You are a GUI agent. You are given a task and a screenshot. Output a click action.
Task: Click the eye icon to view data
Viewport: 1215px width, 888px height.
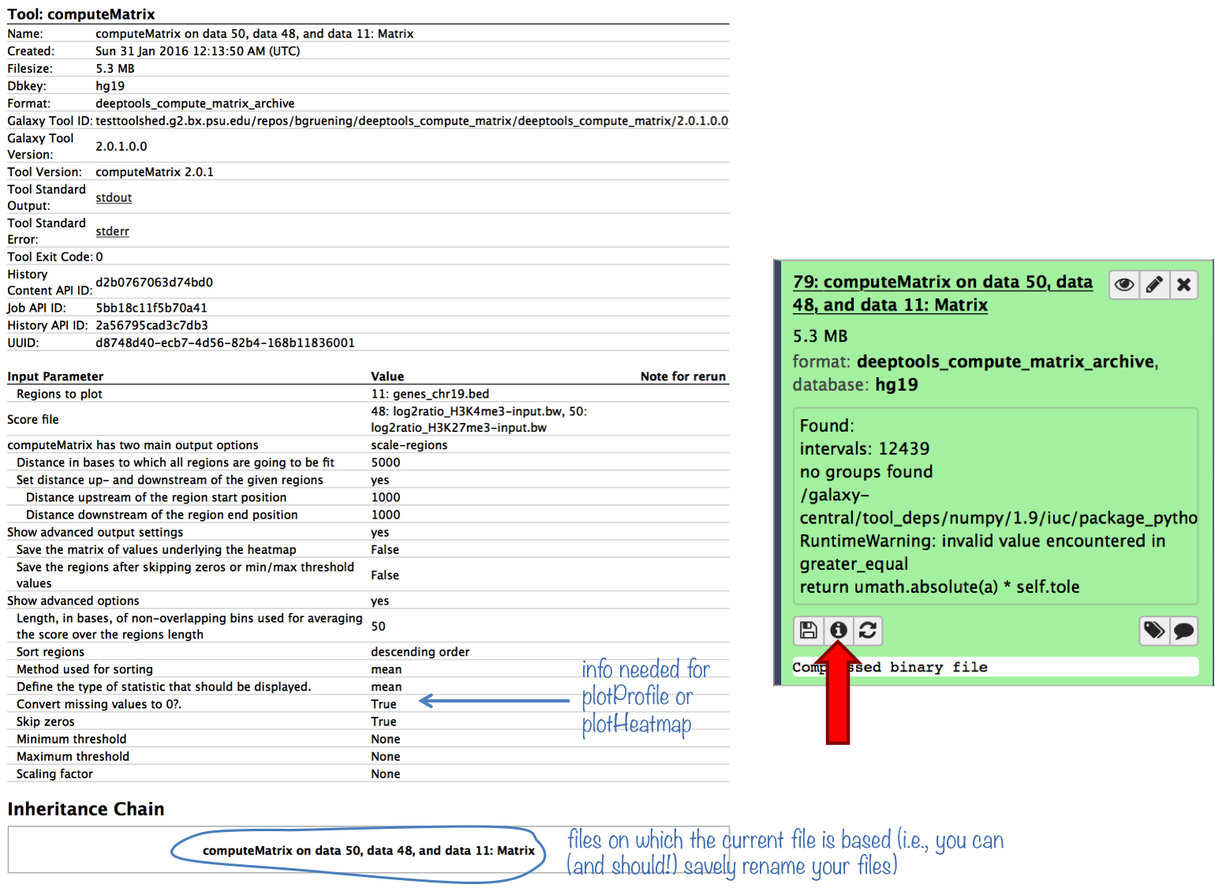tap(1124, 285)
